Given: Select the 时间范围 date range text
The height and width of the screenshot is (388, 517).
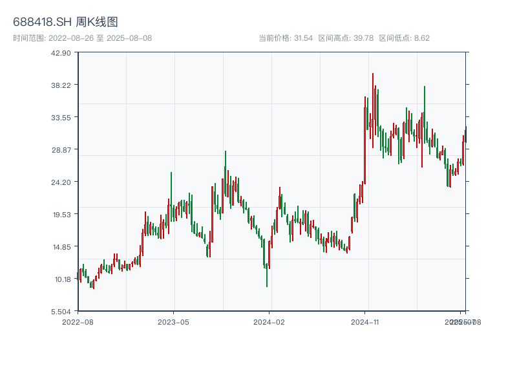Looking at the screenshot, I should point(82,38).
